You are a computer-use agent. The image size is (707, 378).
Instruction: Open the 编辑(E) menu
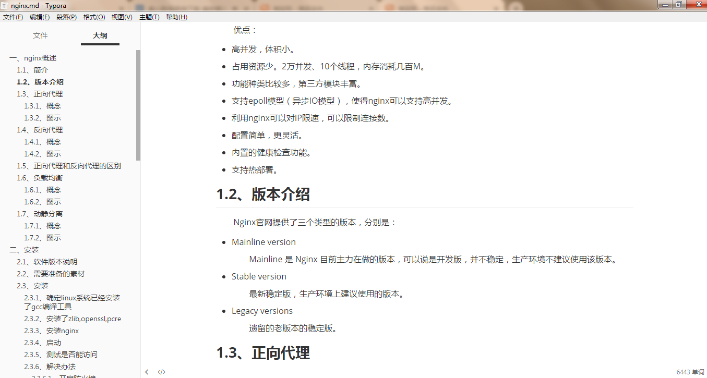40,17
